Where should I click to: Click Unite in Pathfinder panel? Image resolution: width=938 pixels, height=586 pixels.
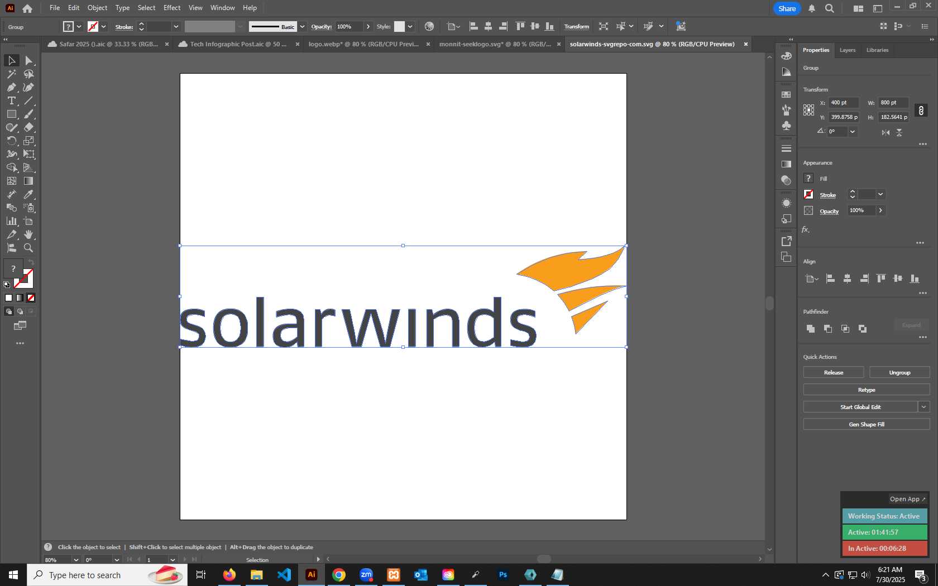click(811, 329)
